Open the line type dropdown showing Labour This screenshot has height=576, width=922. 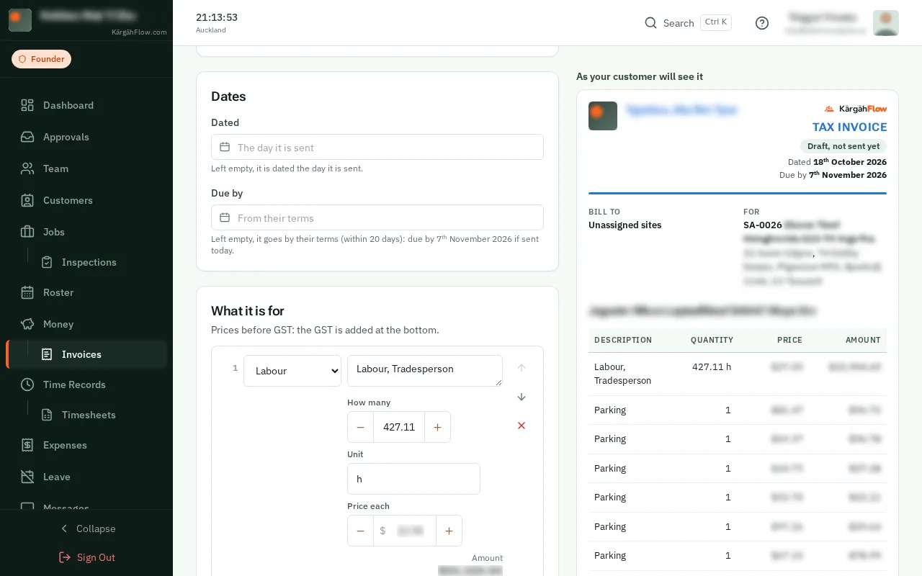tap(292, 371)
